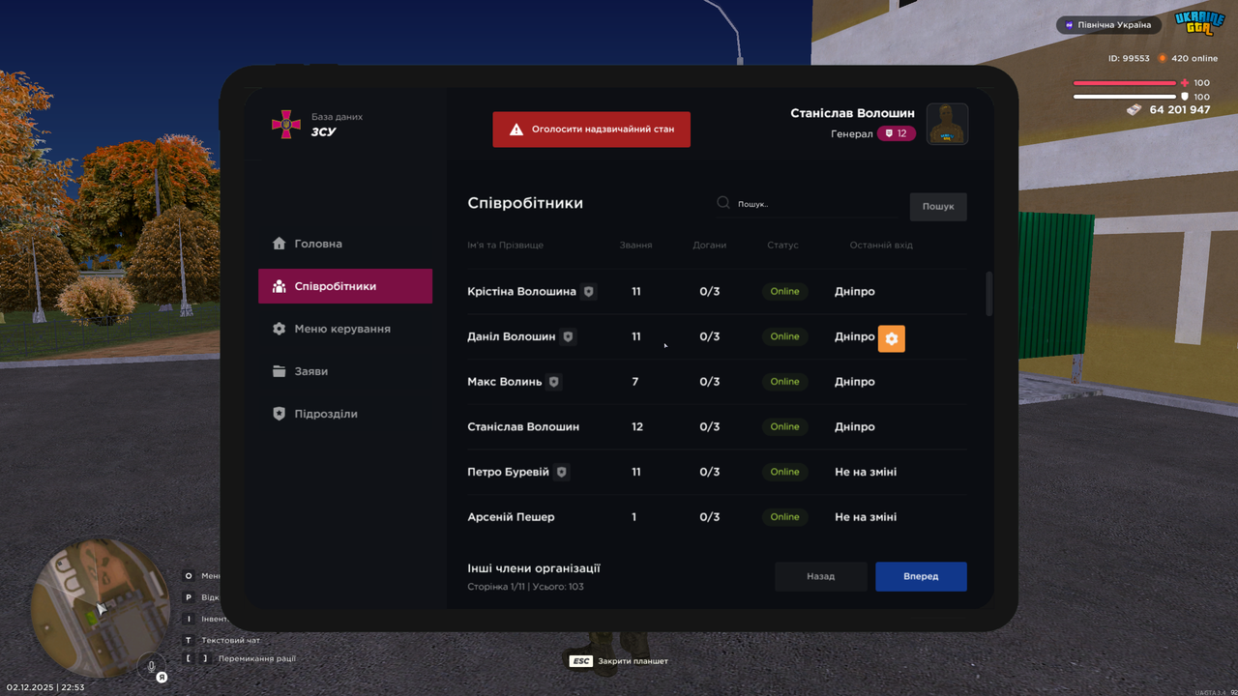Click the 420 online counter
This screenshot has height=696, width=1238.
(1194, 58)
